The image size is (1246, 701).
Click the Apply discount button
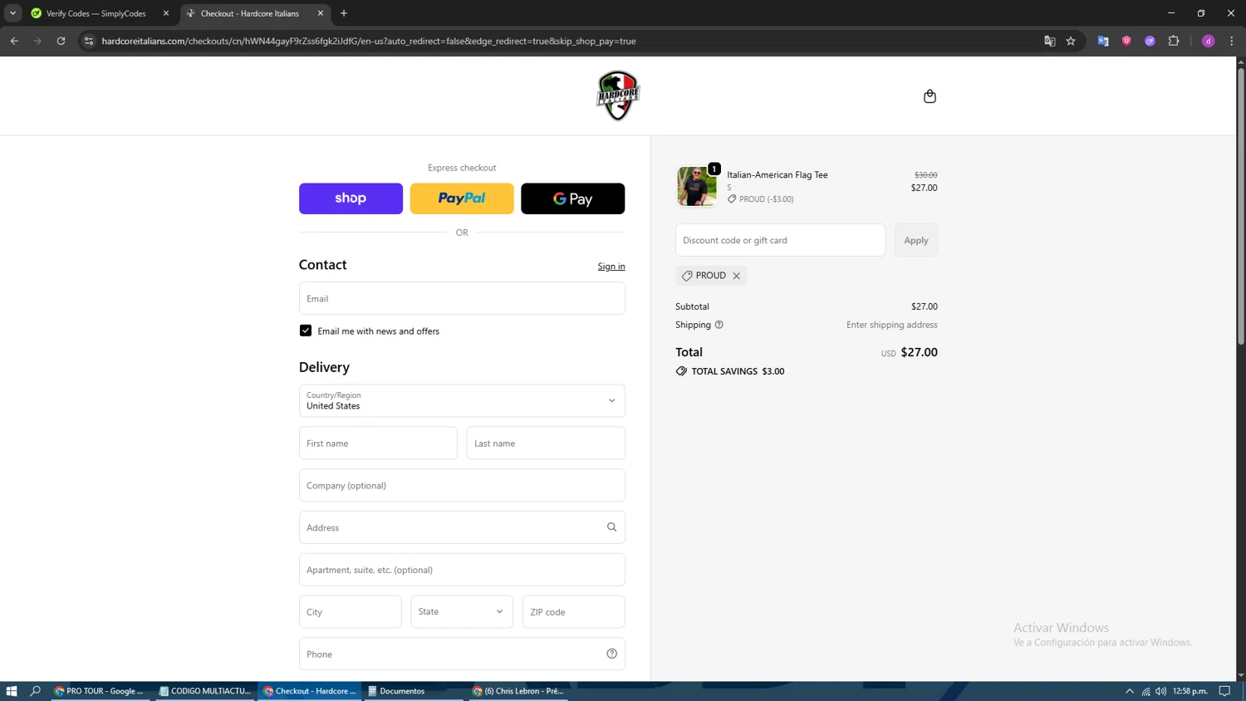[916, 240]
